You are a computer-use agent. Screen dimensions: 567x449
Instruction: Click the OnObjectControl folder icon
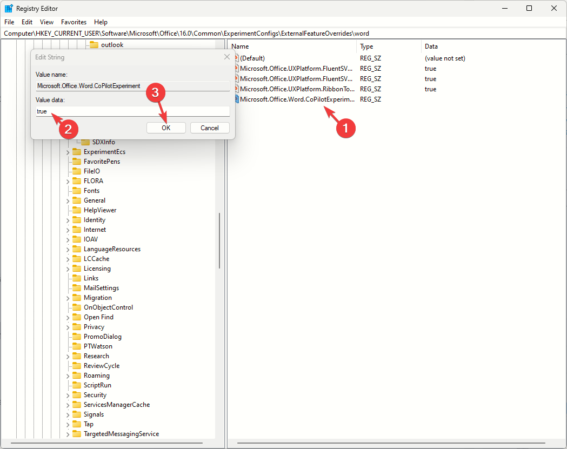point(77,307)
